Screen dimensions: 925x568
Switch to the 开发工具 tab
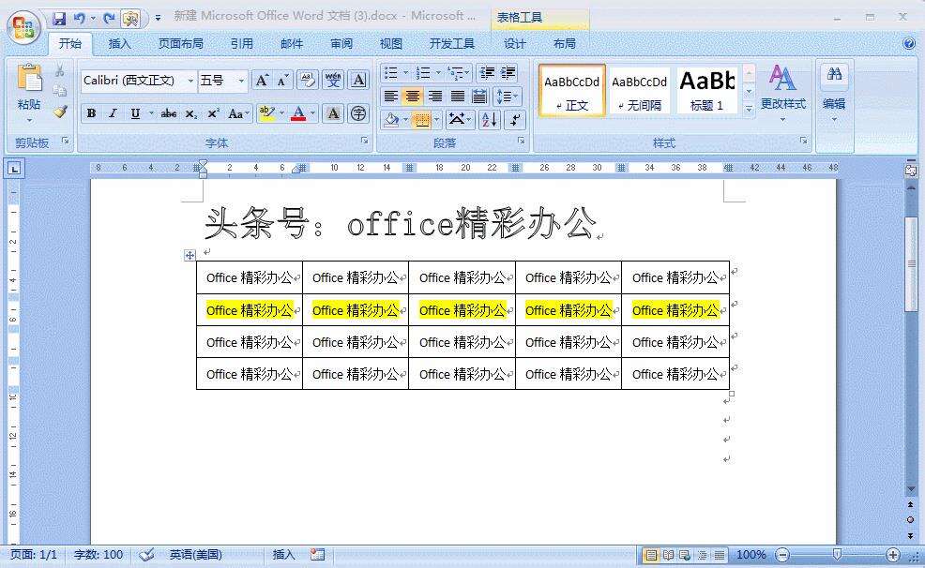pyautogui.click(x=452, y=44)
